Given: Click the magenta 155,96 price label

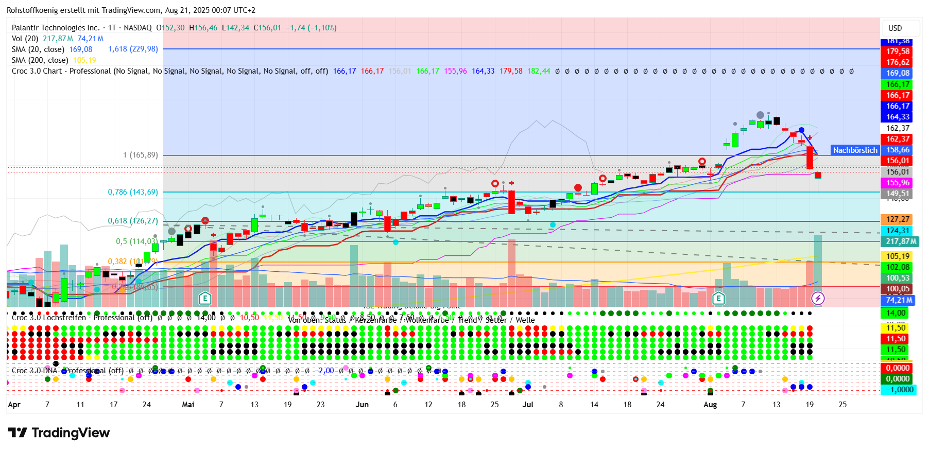Looking at the screenshot, I should point(898,183).
